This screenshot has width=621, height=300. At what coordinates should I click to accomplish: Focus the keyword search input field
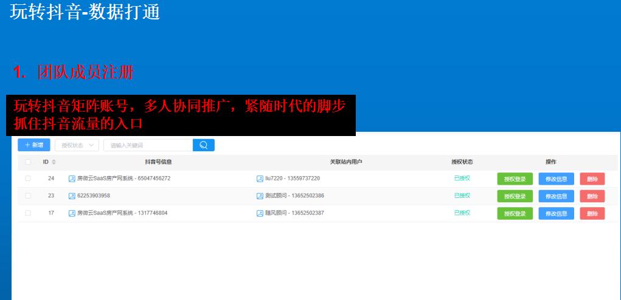[148, 145]
